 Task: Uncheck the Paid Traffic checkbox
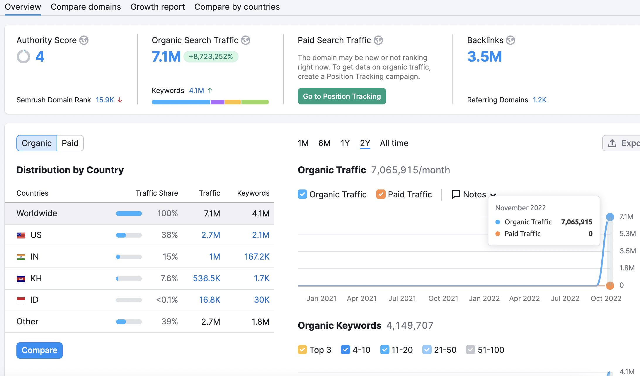(381, 194)
